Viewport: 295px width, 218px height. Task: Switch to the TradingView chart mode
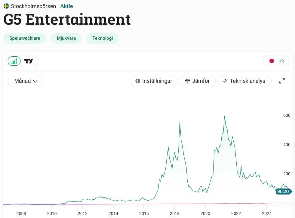pos(29,61)
